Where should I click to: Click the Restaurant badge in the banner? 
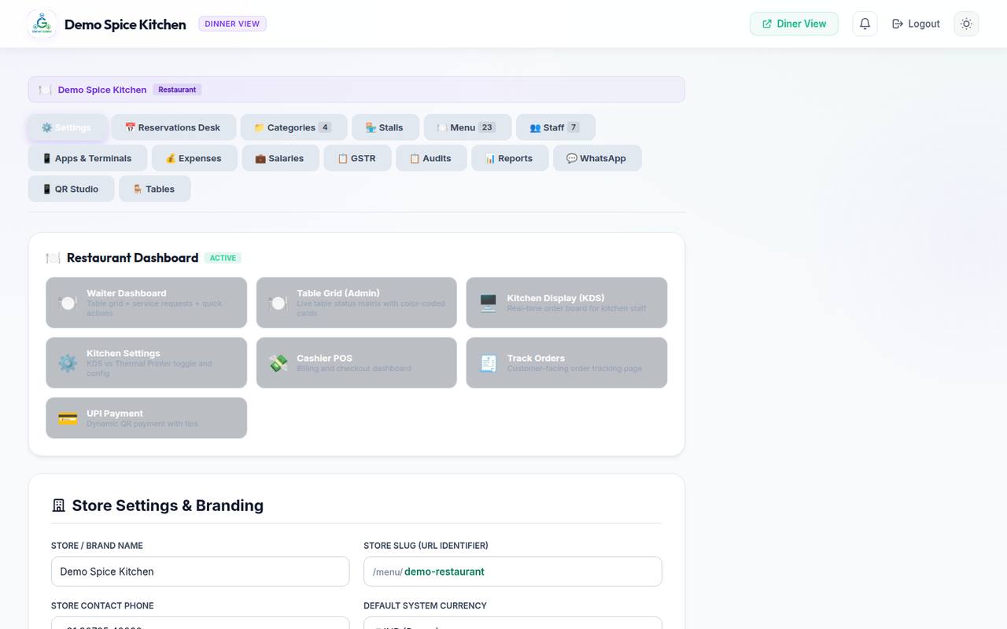coord(177,90)
